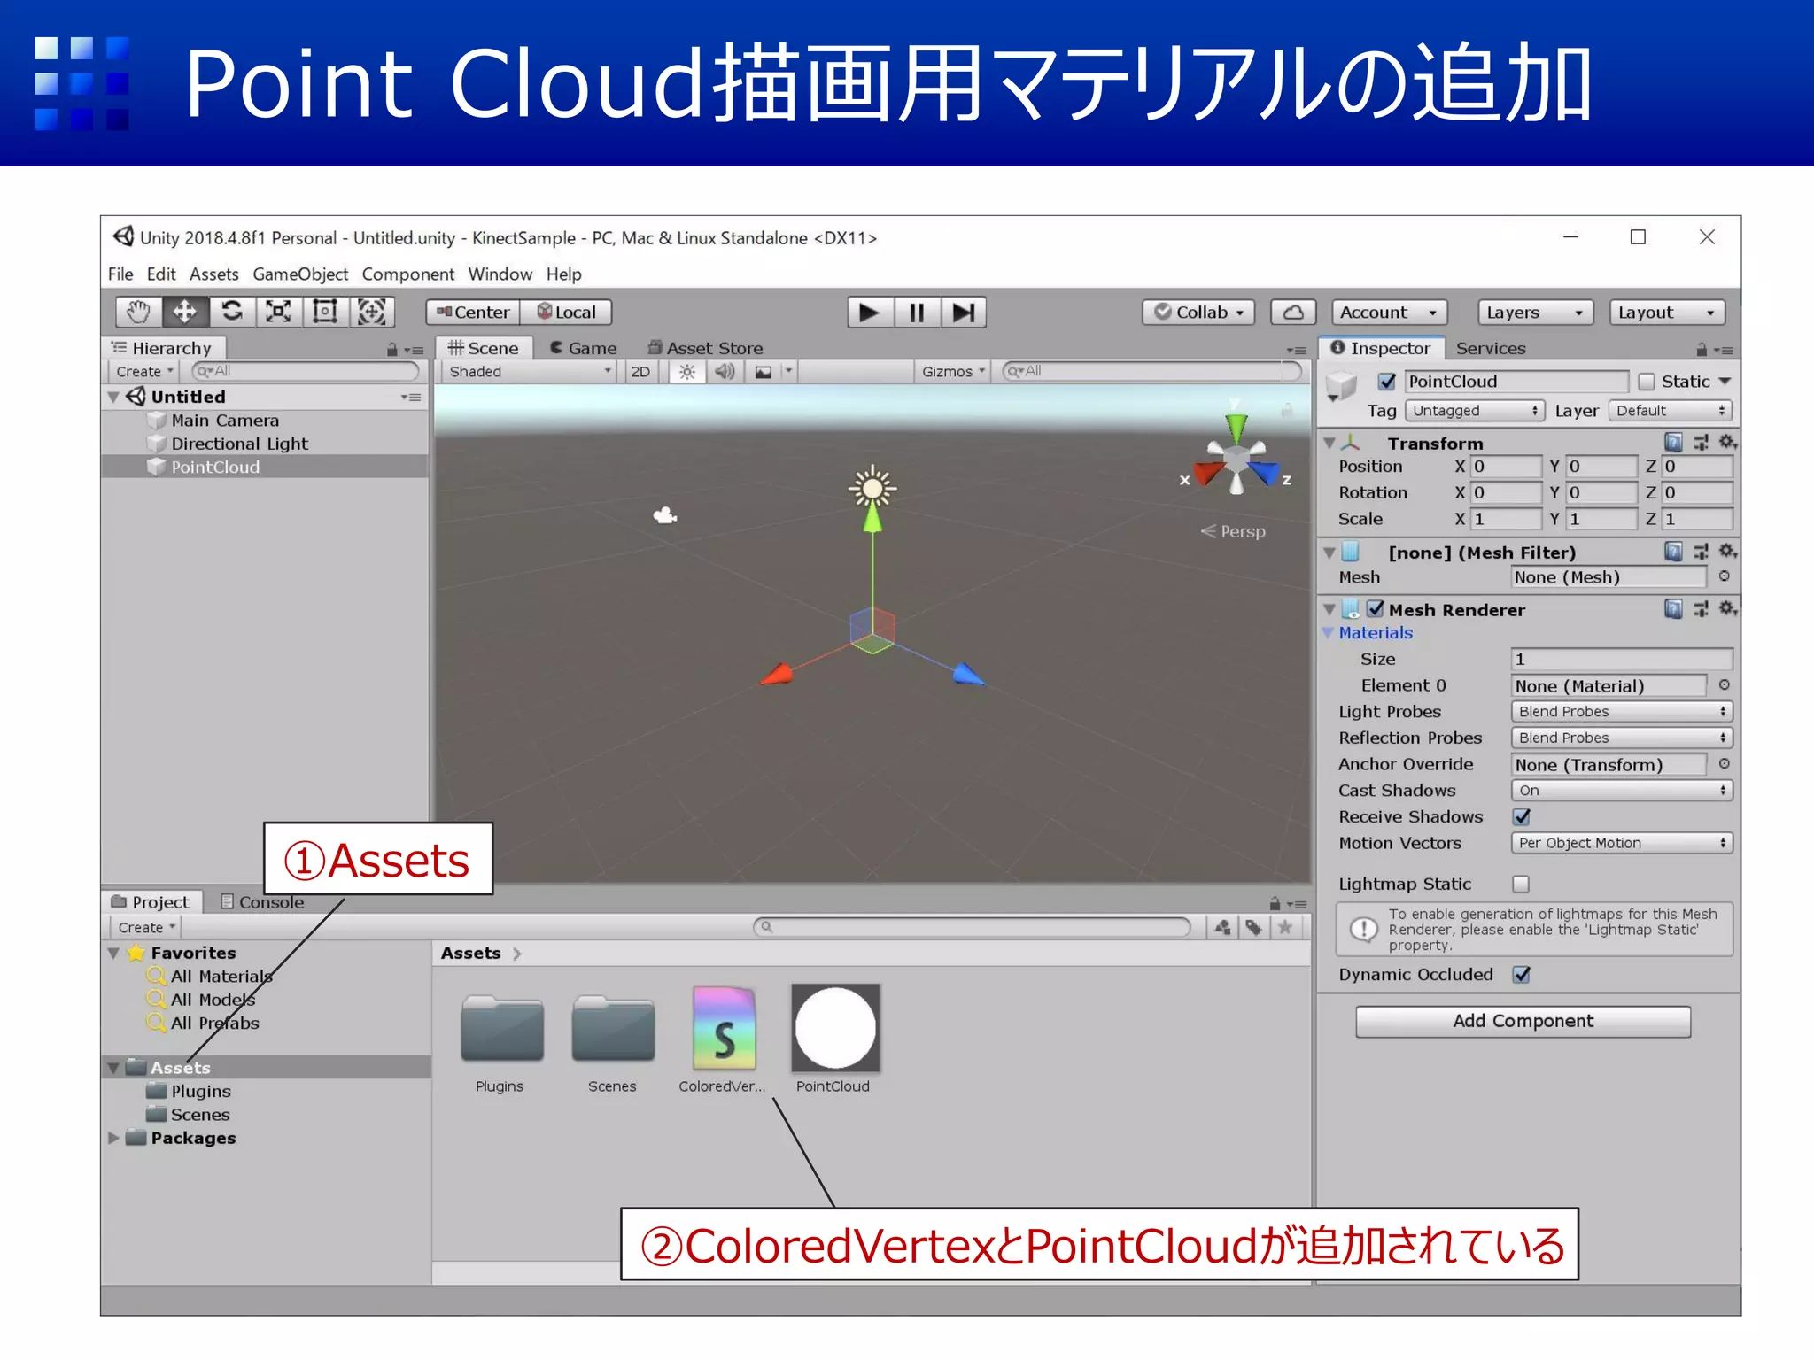Switch to the Console tab
The width and height of the screenshot is (1814, 1360).
pos(262,901)
